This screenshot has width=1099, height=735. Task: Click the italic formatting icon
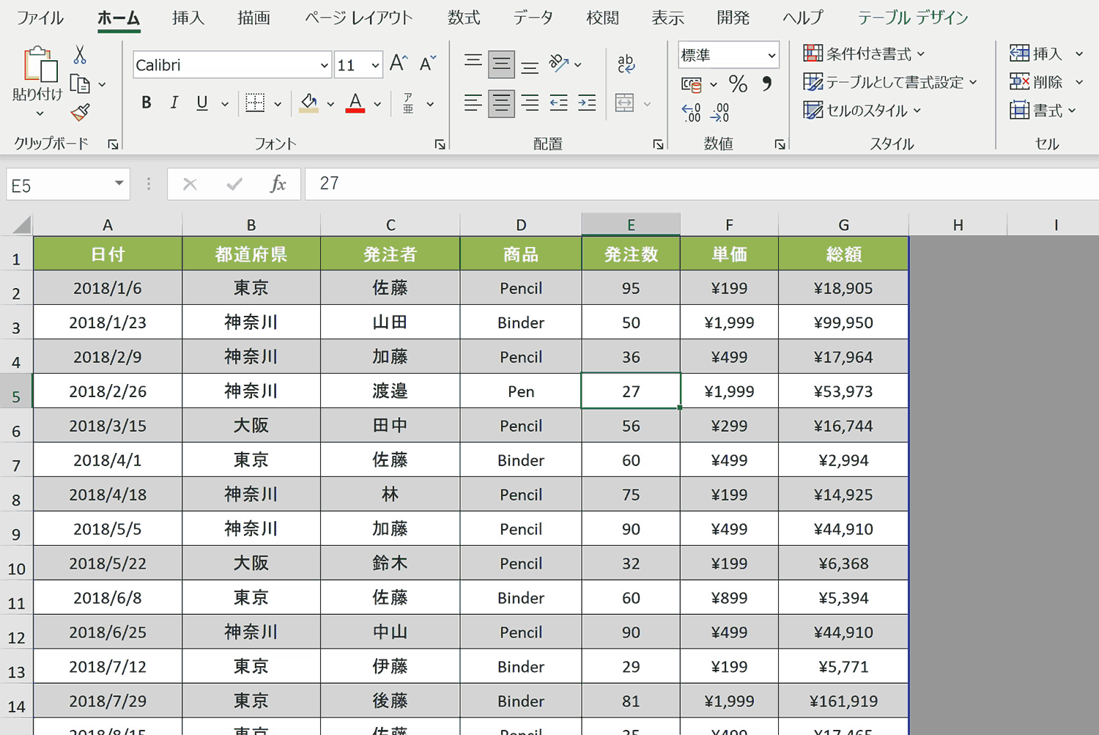point(174,103)
